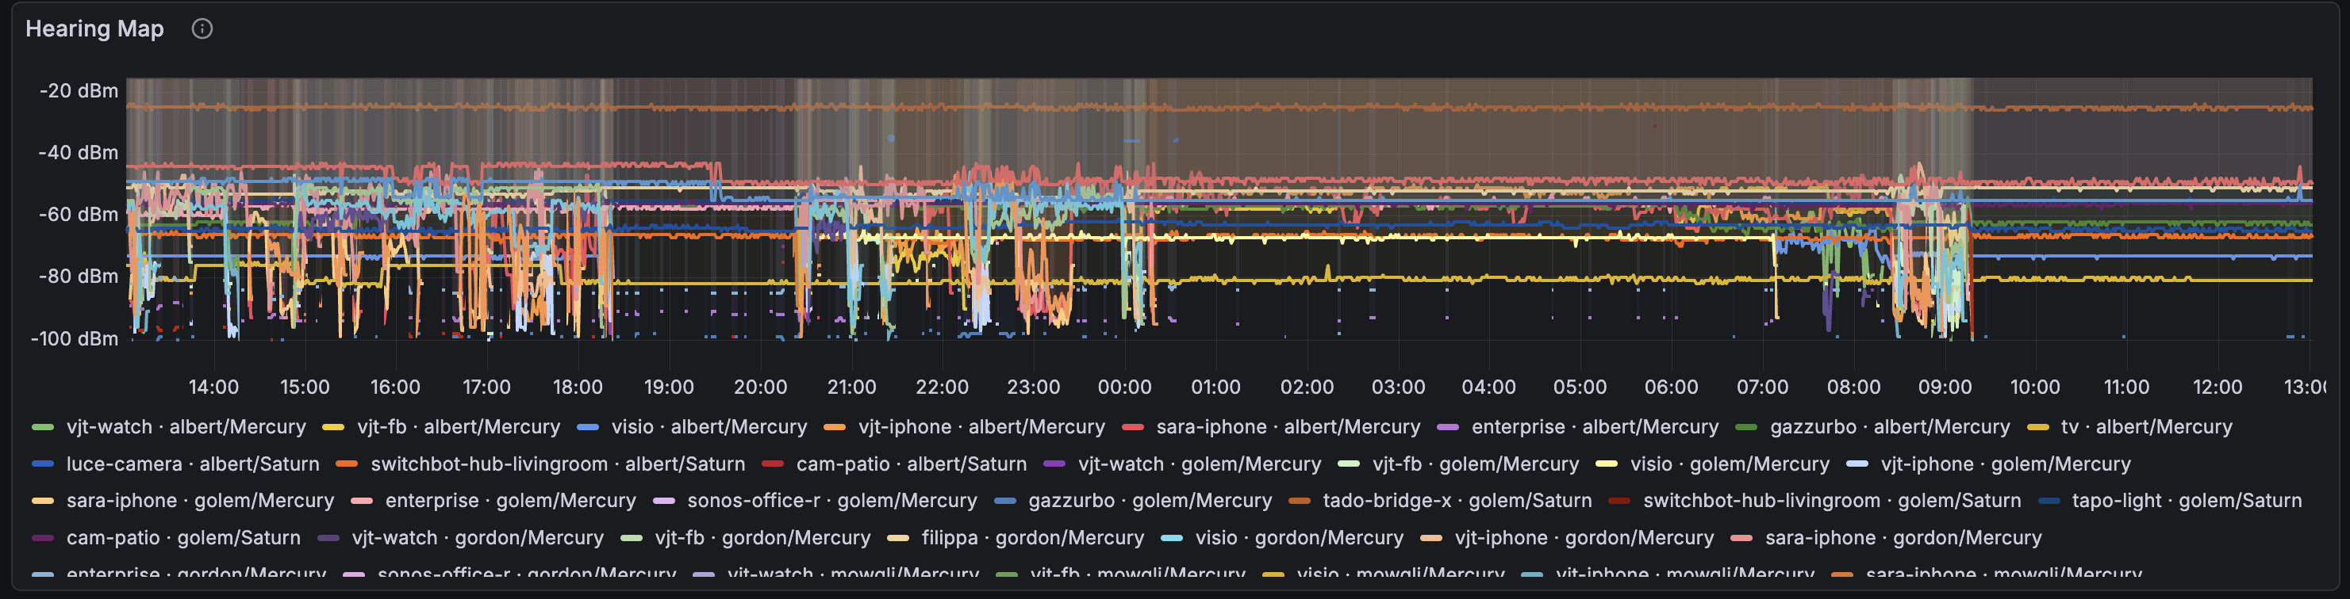Click the info icon beside Hearing Map
This screenshot has width=2350, height=599.
click(x=202, y=29)
